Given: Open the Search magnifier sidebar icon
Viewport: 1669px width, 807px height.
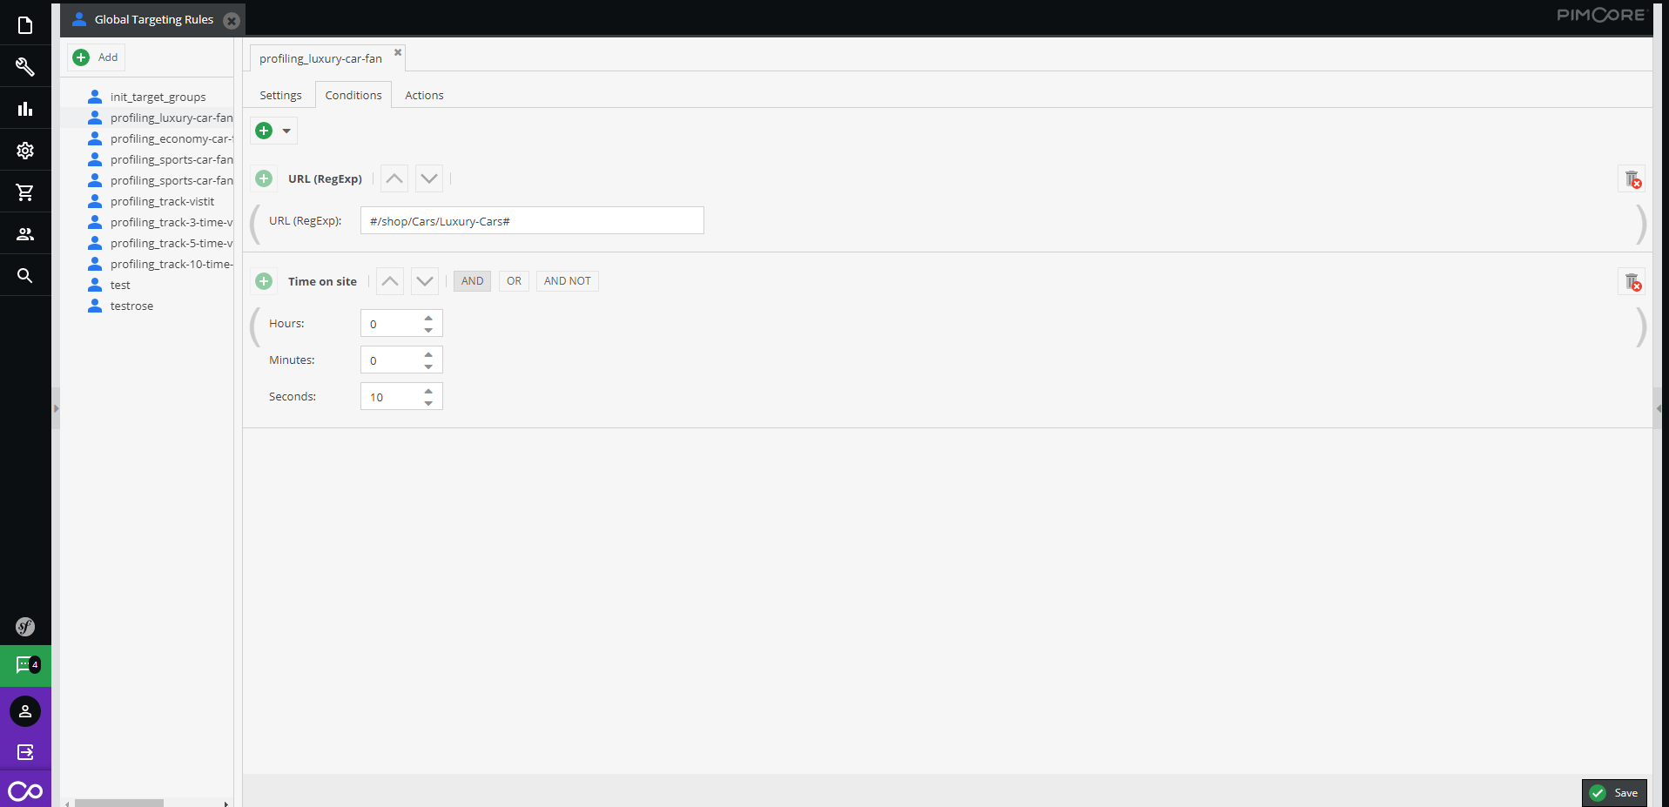Looking at the screenshot, I should tap(25, 276).
